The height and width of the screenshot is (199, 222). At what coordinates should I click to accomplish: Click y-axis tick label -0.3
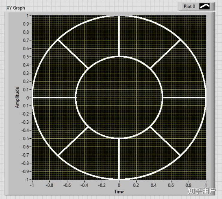(x=25, y=122)
